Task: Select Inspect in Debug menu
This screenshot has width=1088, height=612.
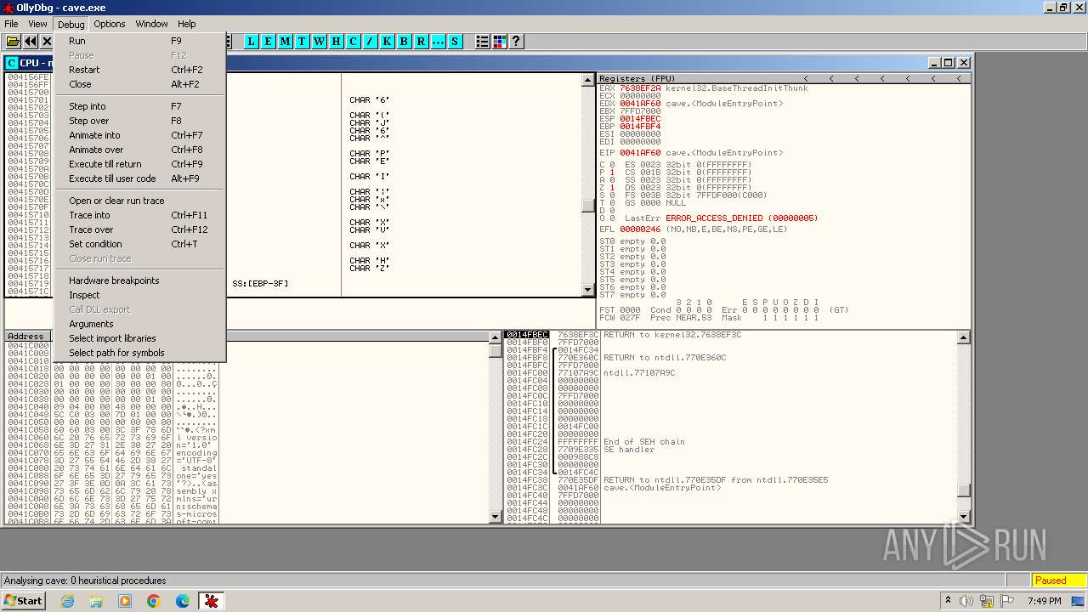Action: [x=139, y=295]
